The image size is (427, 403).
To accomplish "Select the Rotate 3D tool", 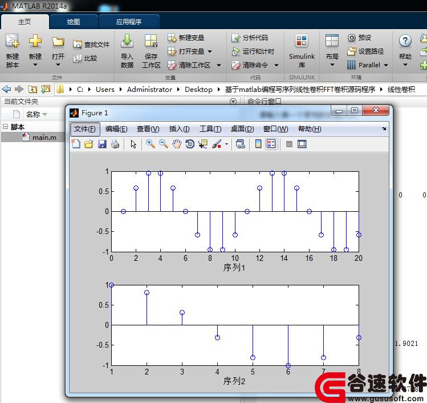I will pyautogui.click(x=190, y=144).
